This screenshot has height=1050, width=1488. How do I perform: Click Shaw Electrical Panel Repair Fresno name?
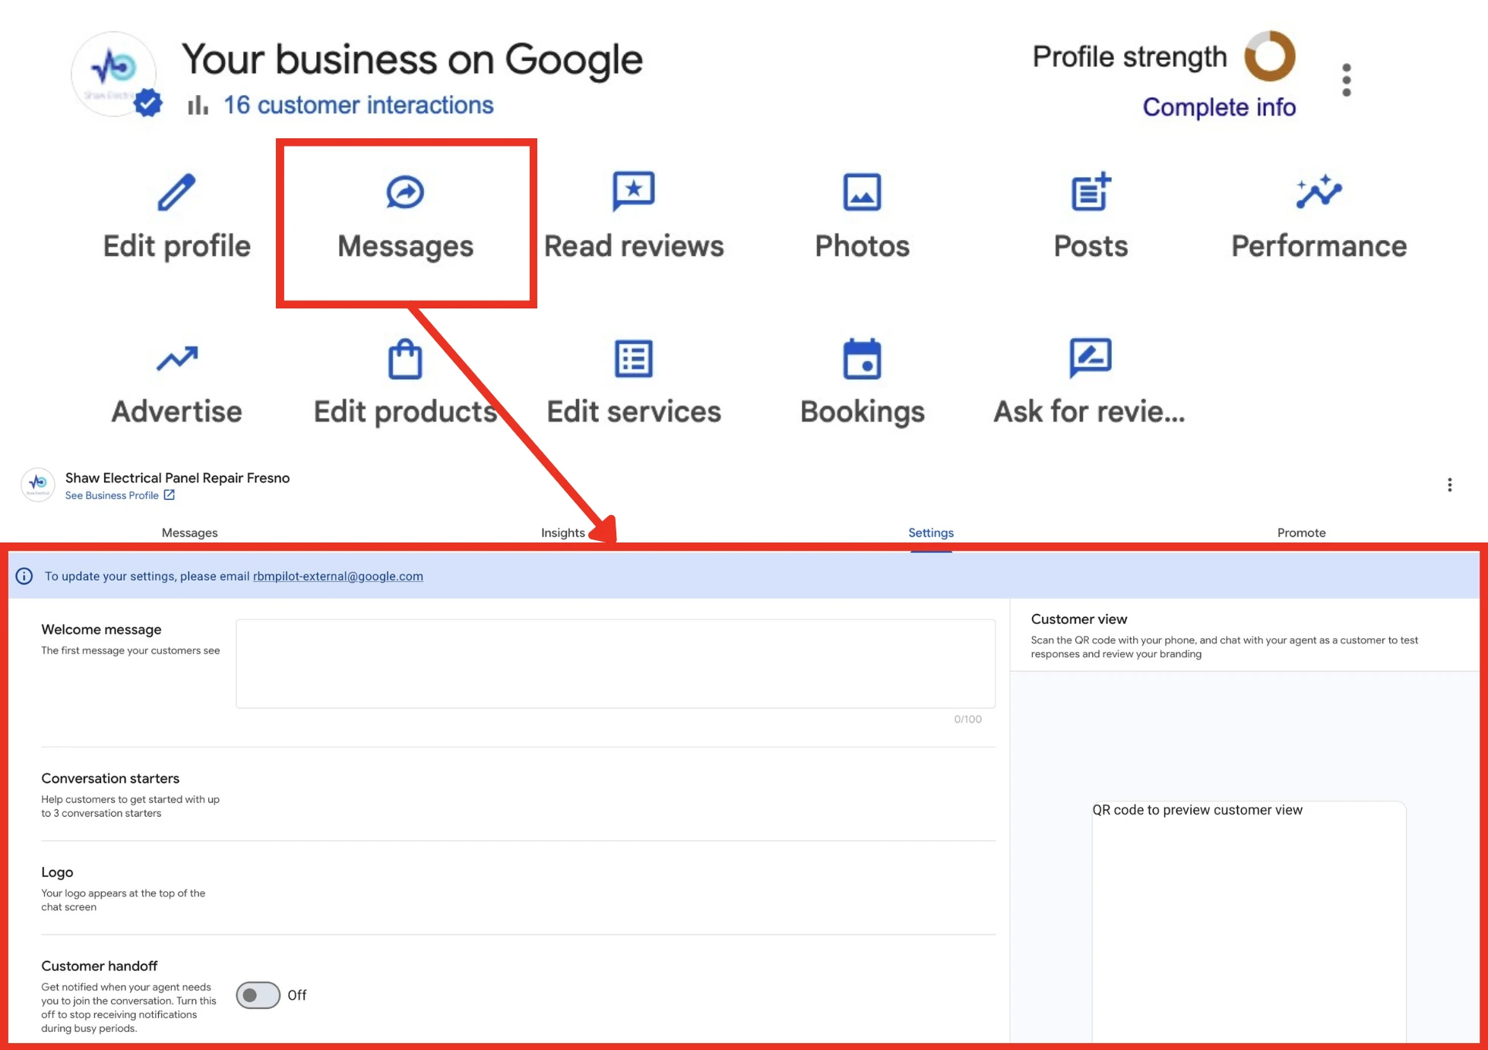pyautogui.click(x=177, y=478)
